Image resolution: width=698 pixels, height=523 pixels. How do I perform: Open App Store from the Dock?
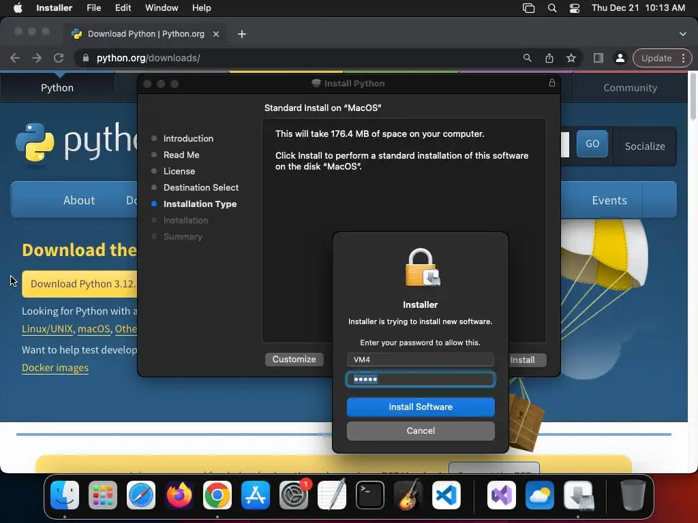(256, 495)
